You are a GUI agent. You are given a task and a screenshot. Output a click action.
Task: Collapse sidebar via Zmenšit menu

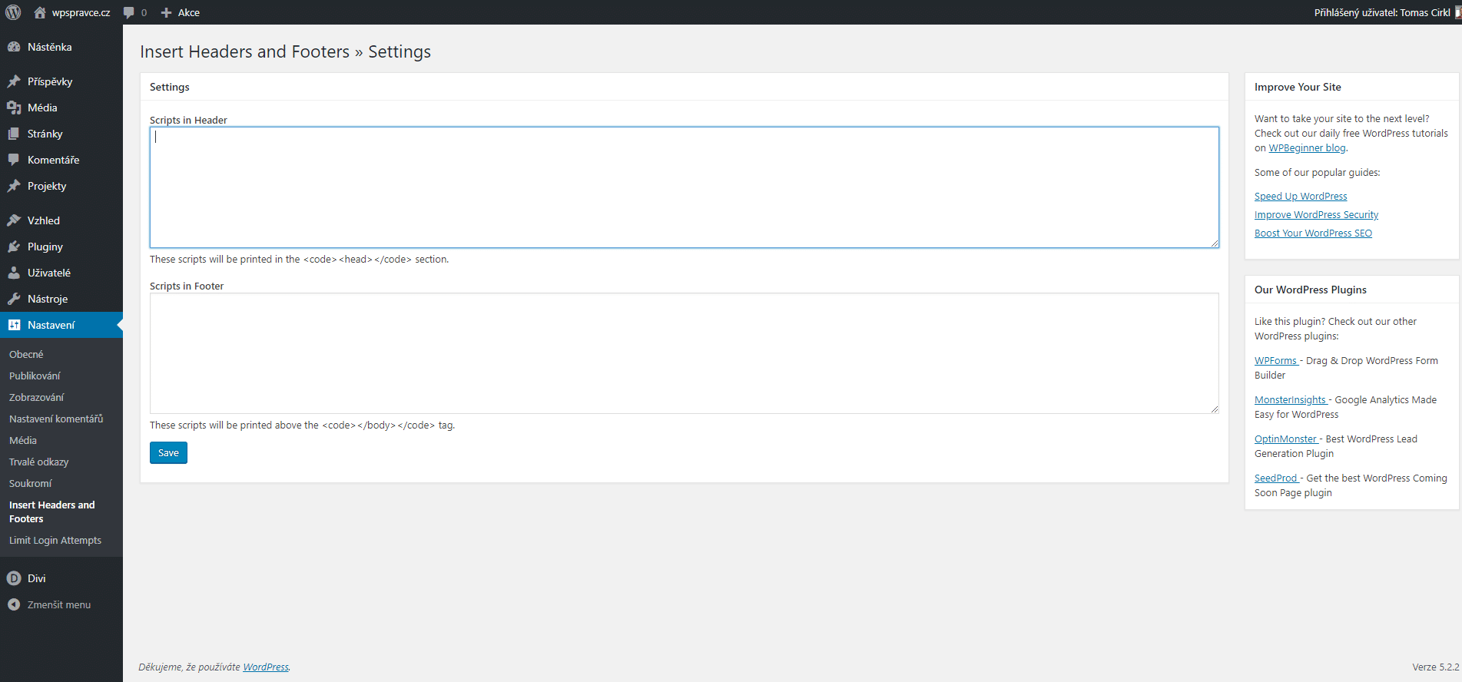coord(59,604)
